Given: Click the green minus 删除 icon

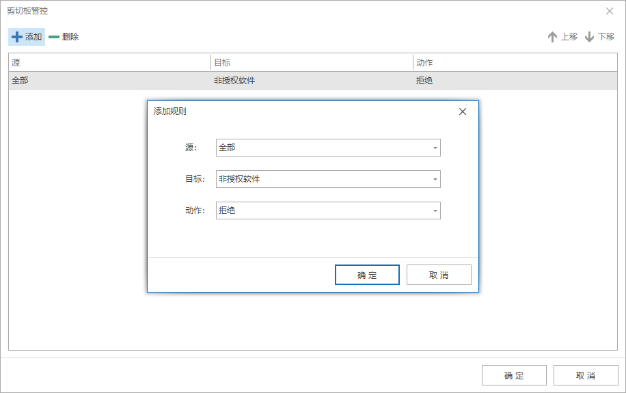Looking at the screenshot, I should (54, 37).
